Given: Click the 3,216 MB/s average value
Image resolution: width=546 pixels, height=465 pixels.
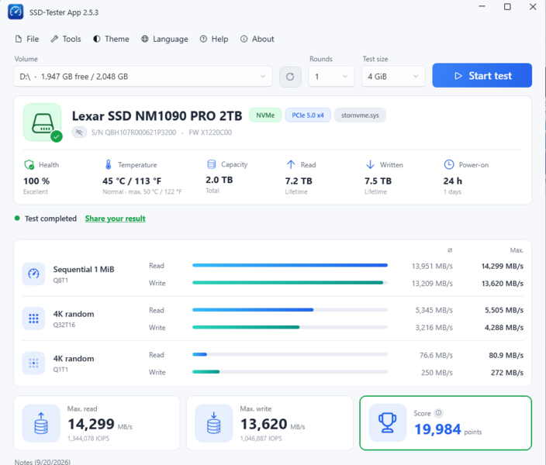Looking at the screenshot, I should pos(434,328).
